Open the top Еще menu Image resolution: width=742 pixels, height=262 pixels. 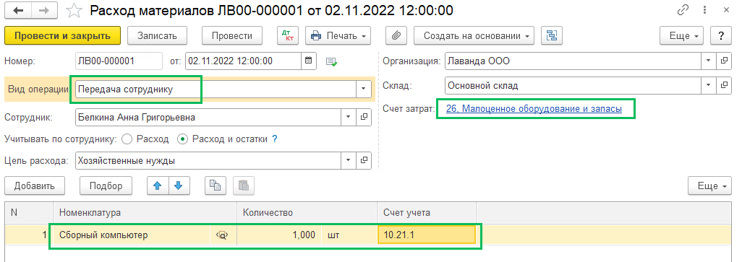tap(681, 35)
